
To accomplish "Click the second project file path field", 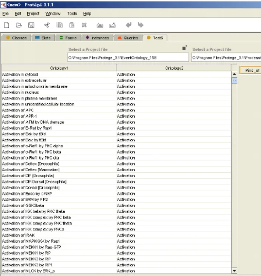I will click(x=226, y=58).
